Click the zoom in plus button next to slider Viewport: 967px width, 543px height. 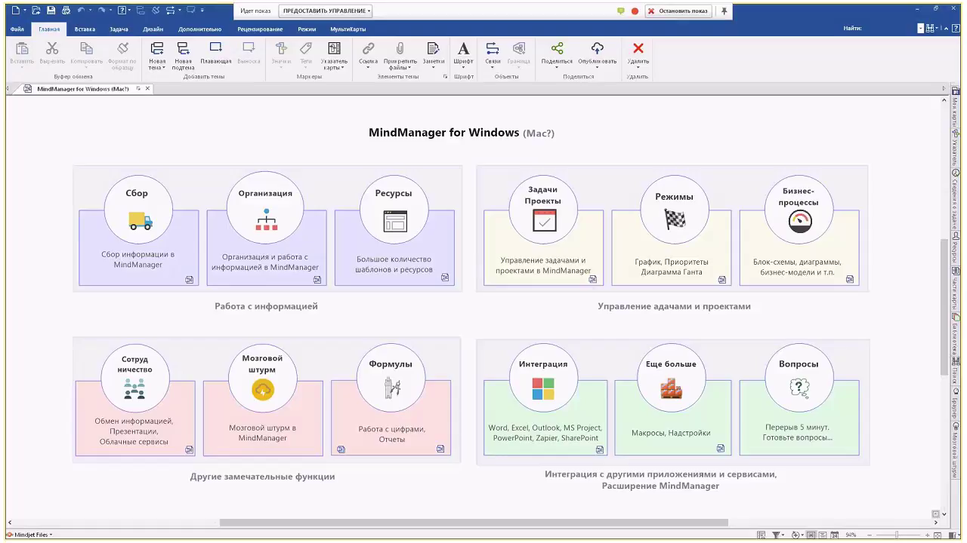[x=927, y=535]
